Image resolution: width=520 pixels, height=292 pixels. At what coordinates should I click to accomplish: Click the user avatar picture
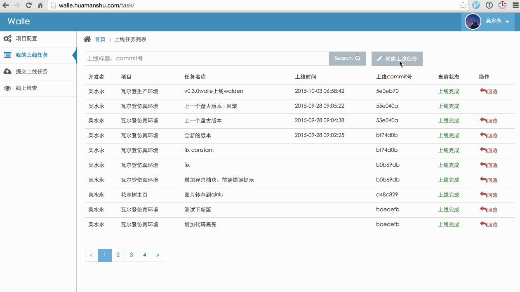pyautogui.click(x=473, y=21)
